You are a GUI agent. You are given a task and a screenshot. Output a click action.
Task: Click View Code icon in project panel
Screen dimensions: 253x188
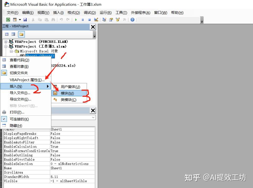7,34
